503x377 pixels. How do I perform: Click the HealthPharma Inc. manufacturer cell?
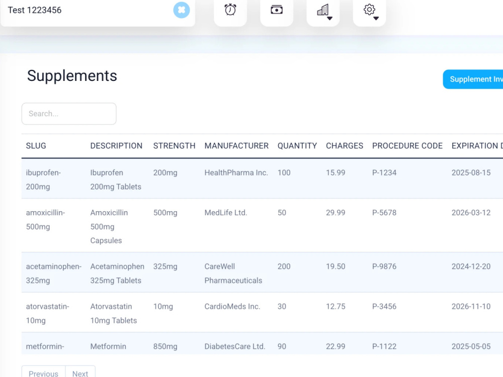pyautogui.click(x=236, y=173)
